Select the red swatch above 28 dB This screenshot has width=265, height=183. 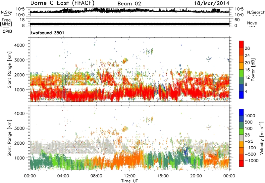241,45
